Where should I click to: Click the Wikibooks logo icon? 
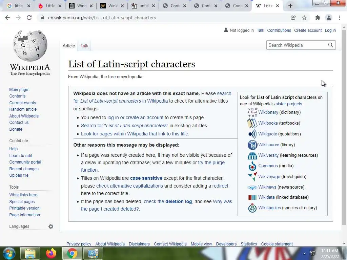[252, 123]
